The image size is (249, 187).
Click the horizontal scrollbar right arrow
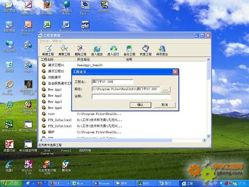click(204, 140)
